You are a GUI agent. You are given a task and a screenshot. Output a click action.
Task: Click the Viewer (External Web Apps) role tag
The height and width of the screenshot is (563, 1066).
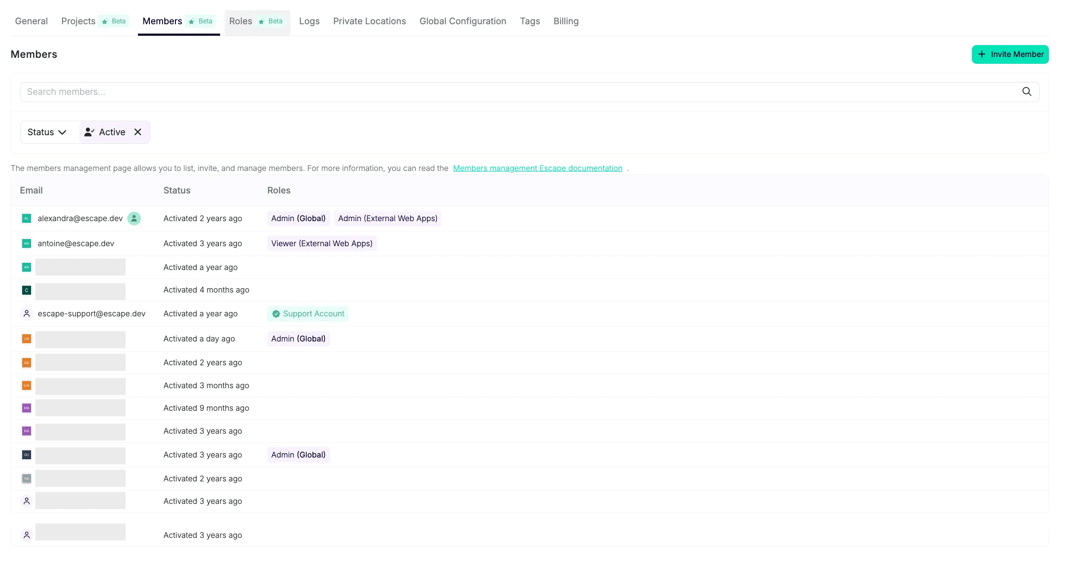point(321,244)
